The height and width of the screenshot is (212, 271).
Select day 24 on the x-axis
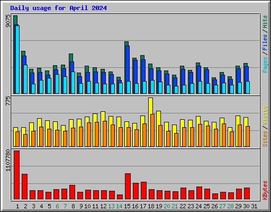coord(198,206)
